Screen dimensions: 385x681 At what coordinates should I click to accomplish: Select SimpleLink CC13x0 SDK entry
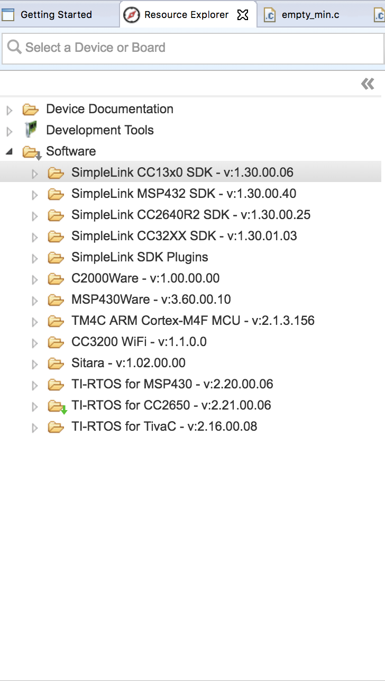coord(182,172)
